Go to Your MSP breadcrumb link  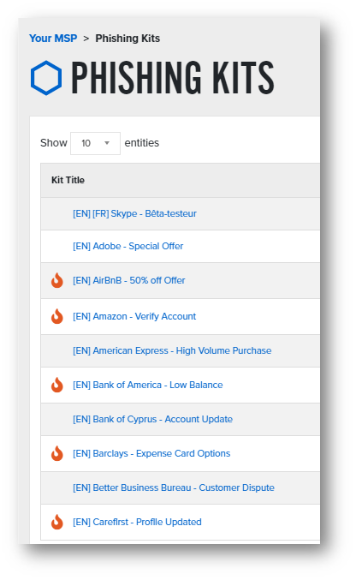(53, 38)
